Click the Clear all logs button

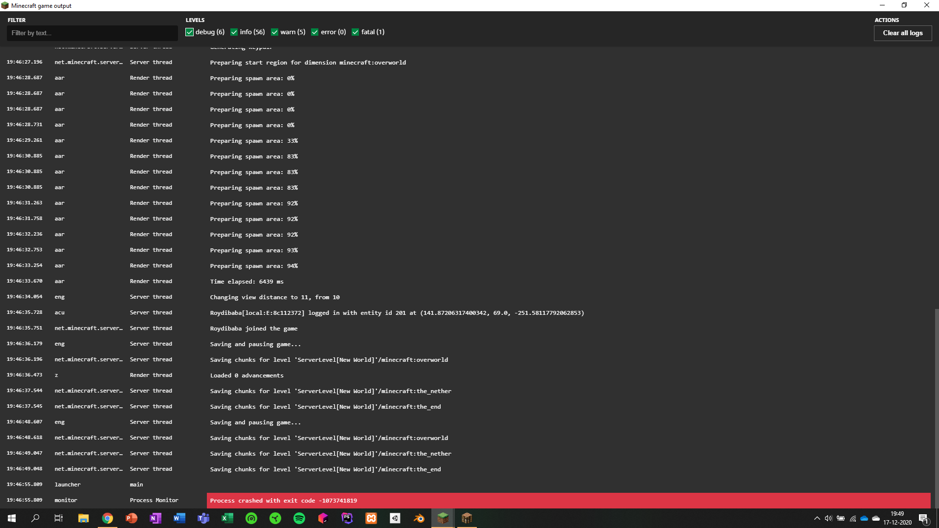[902, 33]
